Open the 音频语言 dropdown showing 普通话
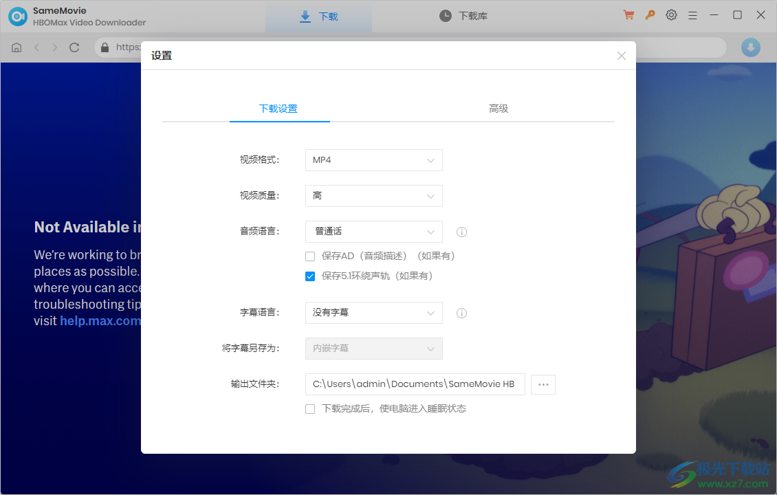This screenshot has height=495, width=777. 373,232
